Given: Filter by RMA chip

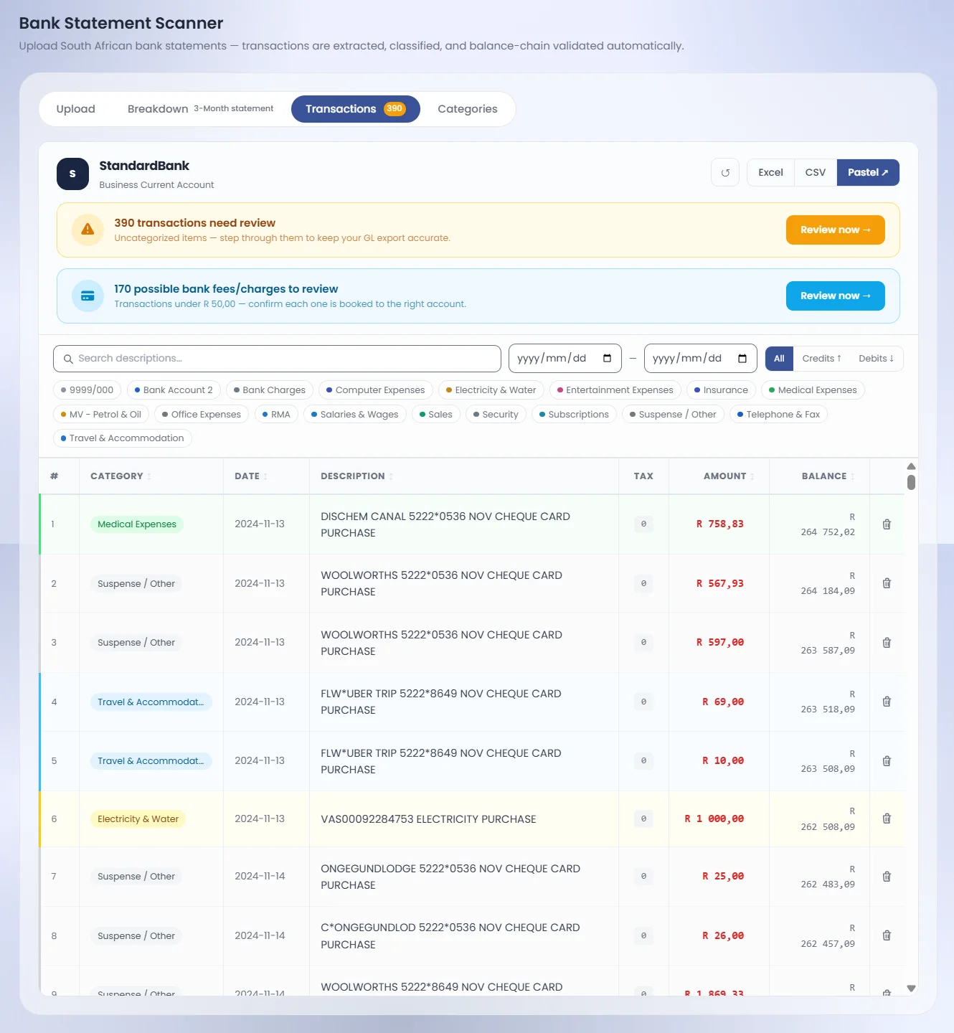Looking at the screenshot, I should (x=276, y=415).
